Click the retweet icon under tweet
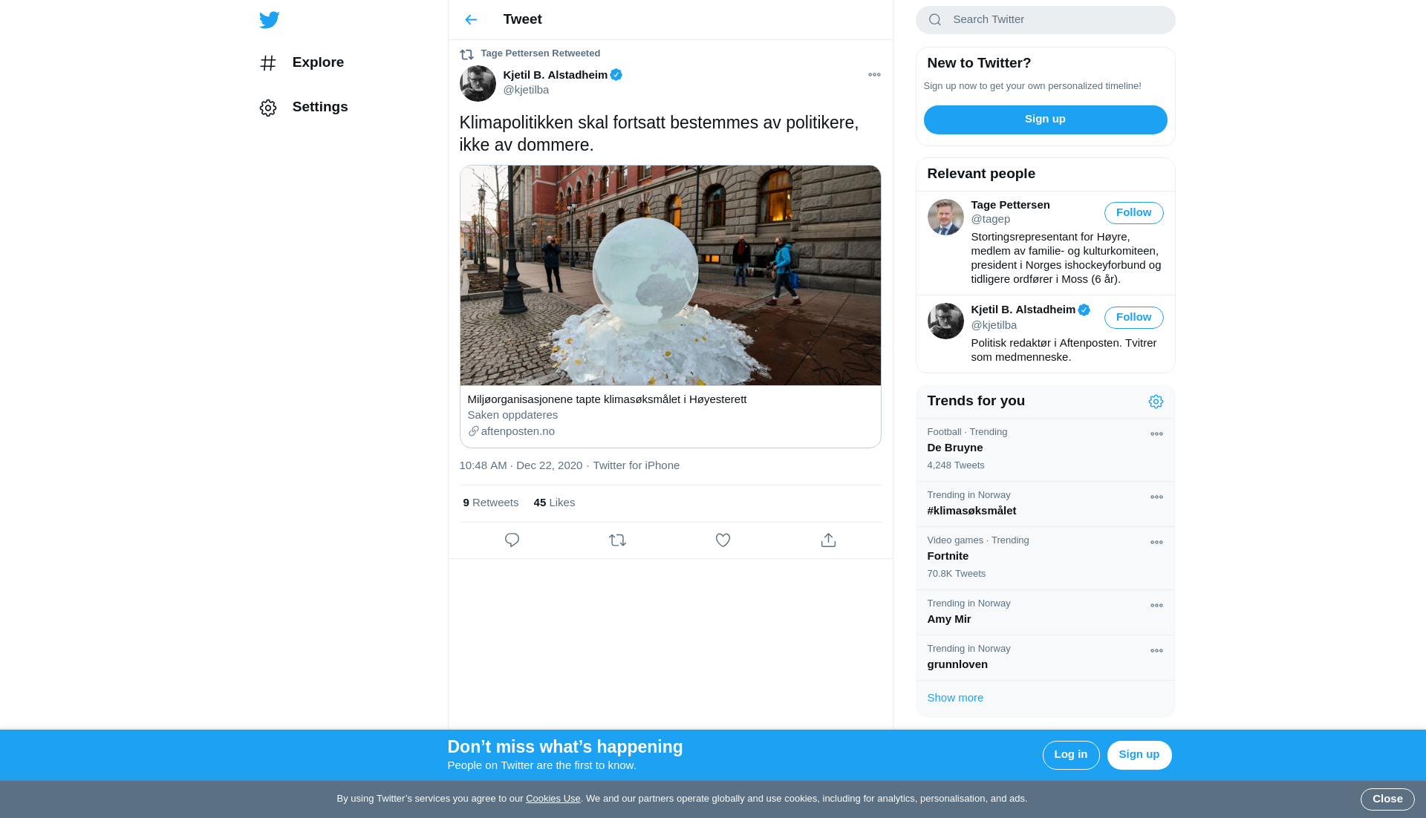 point(617,540)
